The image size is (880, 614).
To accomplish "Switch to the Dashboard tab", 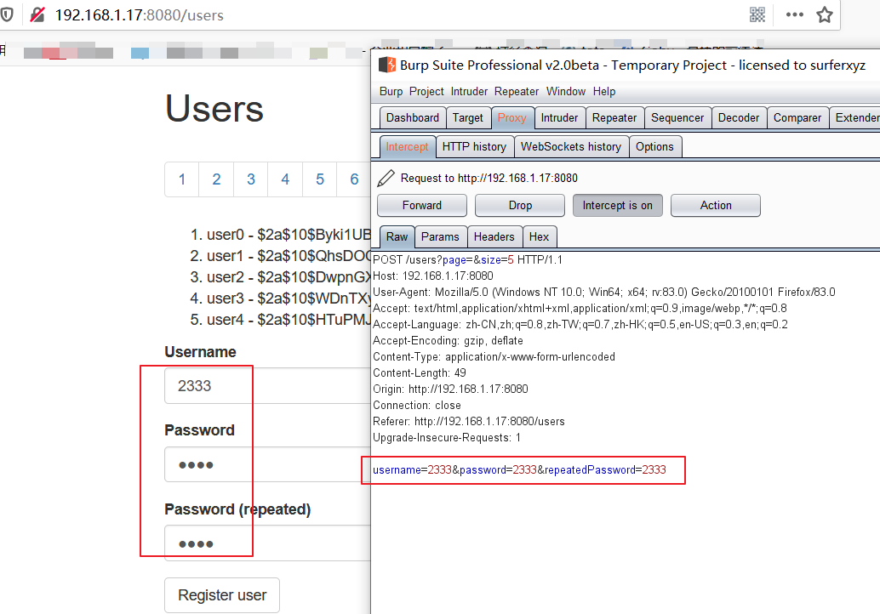I will (413, 117).
